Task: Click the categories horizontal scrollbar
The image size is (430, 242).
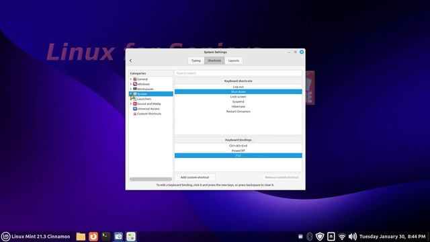Action: 150,179
